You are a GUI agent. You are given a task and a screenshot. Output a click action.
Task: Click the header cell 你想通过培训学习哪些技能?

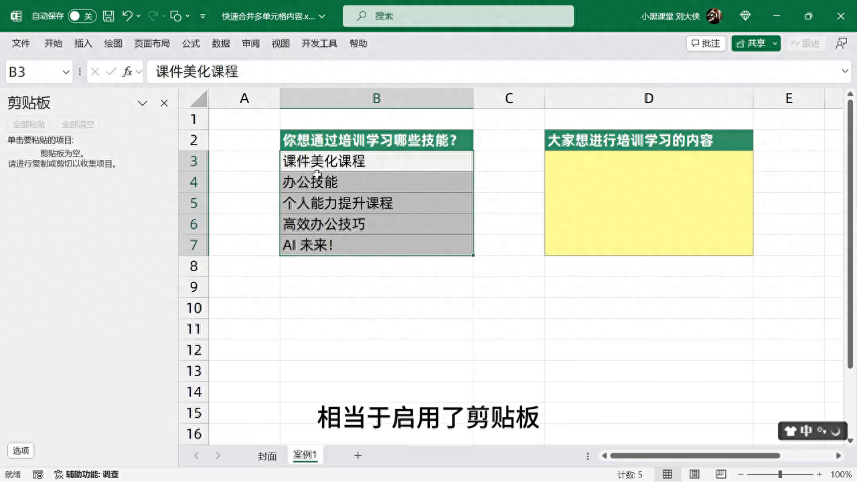click(x=376, y=140)
